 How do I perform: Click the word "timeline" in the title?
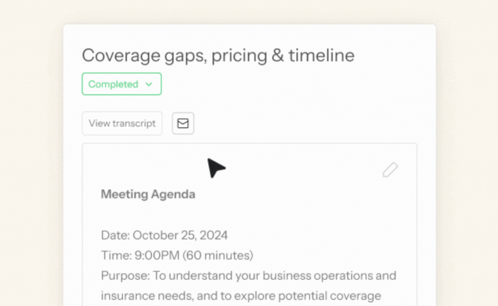pyautogui.click(x=321, y=55)
